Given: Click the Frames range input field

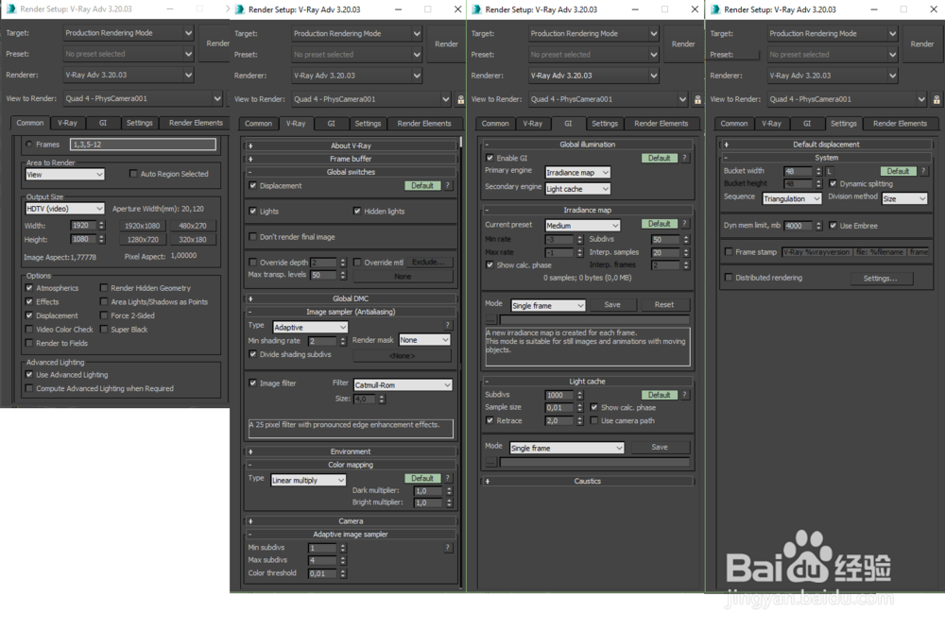Looking at the screenshot, I should [x=143, y=145].
